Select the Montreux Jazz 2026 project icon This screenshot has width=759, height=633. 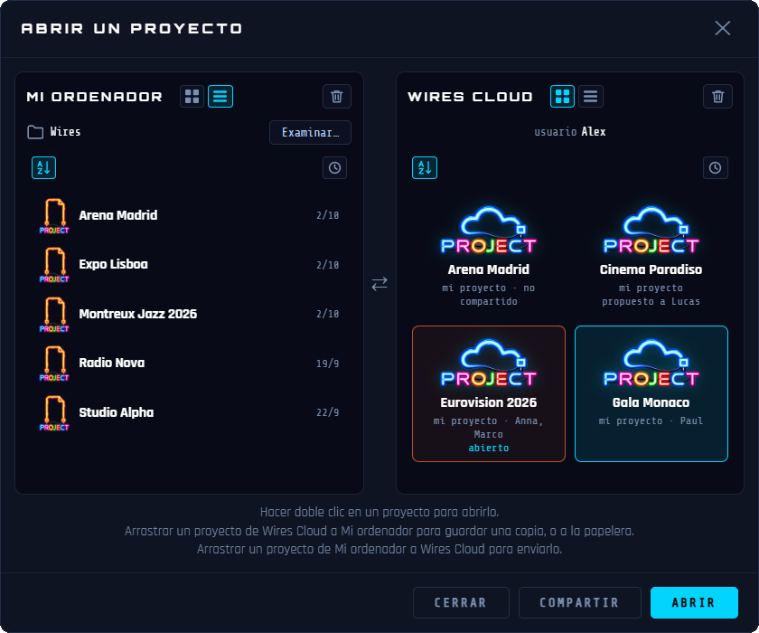[54, 315]
